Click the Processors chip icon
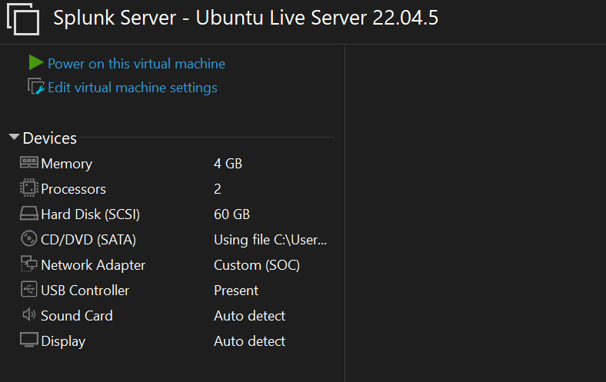 point(29,188)
